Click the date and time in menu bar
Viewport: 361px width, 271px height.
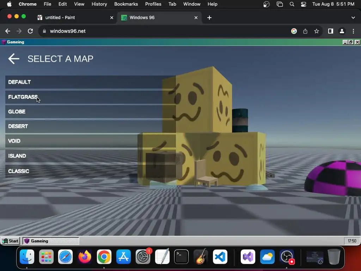click(333, 4)
